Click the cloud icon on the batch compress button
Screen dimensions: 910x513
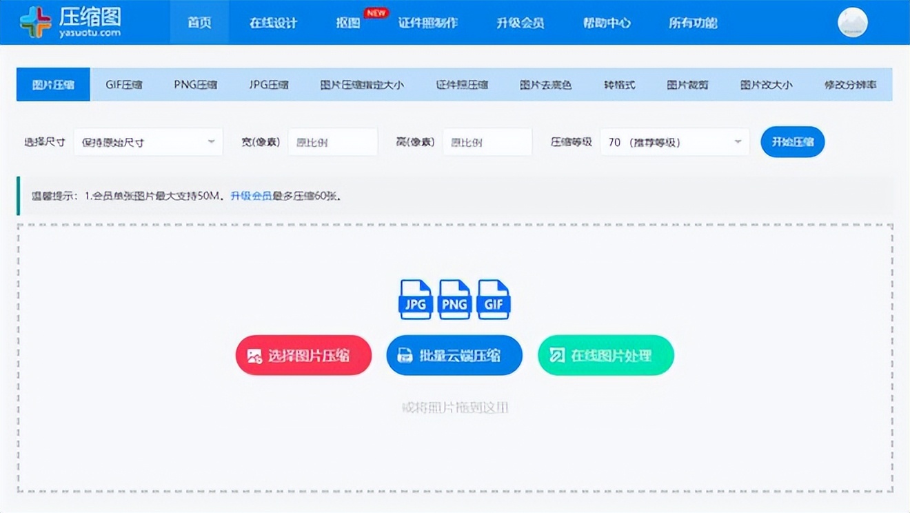405,354
